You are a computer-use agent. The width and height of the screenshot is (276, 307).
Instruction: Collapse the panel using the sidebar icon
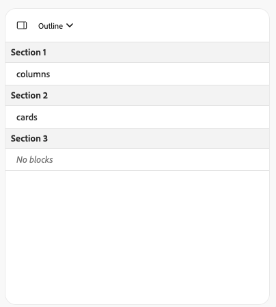coord(22,25)
